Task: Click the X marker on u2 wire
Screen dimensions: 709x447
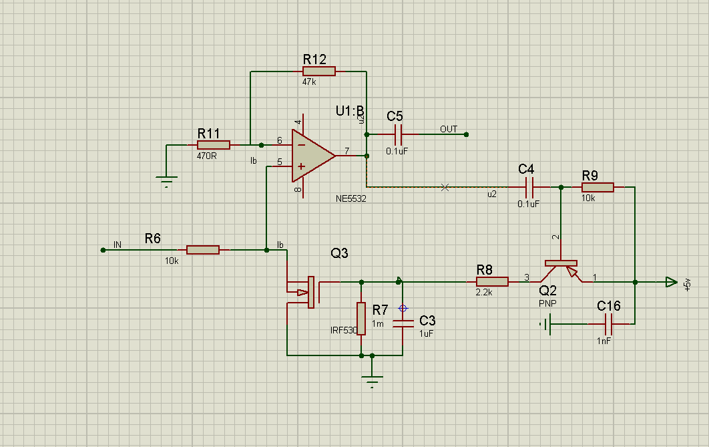Action: (x=445, y=187)
